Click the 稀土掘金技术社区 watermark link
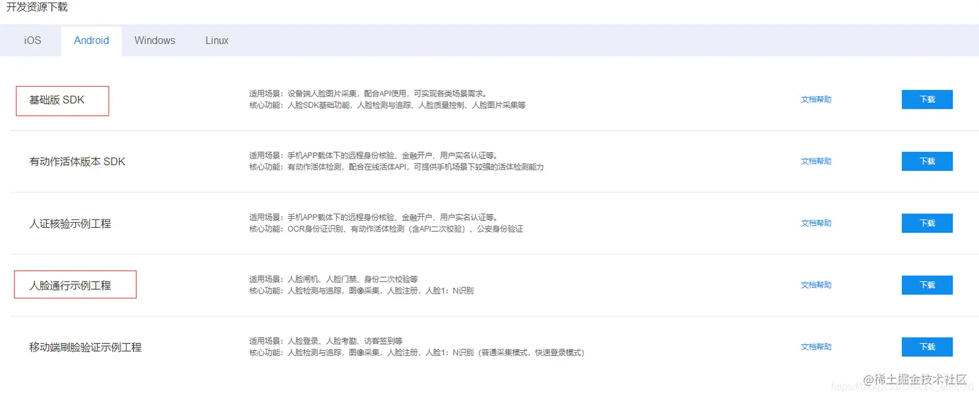The image size is (979, 398). 914,379
